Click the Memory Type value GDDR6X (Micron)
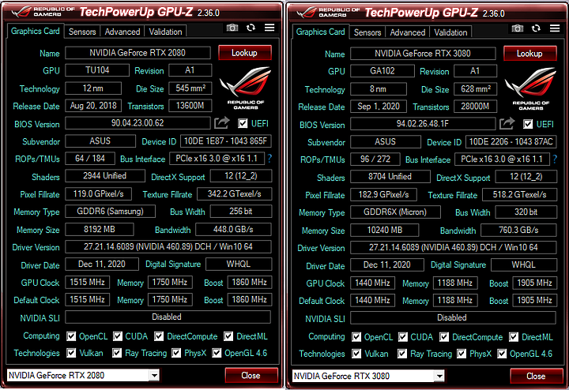Image resolution: width=569 pixels, height=390 pixels. point(396,212)
